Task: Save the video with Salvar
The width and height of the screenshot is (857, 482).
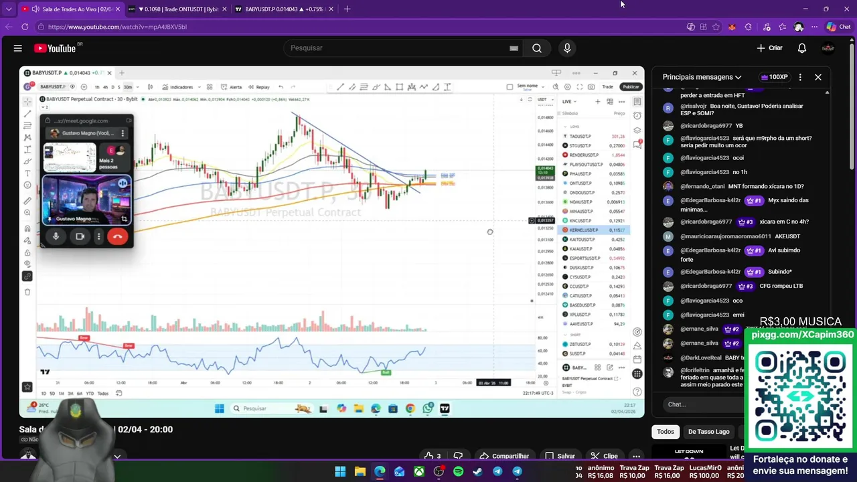Action: coord(560,456)
